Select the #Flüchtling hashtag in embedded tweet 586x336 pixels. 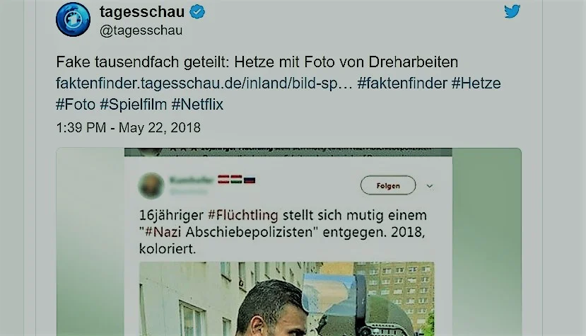243,215
